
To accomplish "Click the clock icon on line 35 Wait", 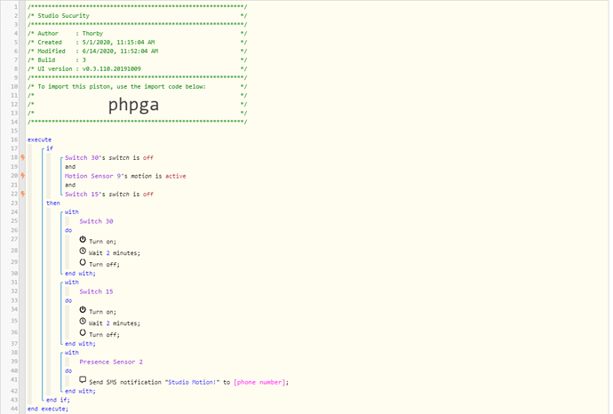I will tap(83, 321).
